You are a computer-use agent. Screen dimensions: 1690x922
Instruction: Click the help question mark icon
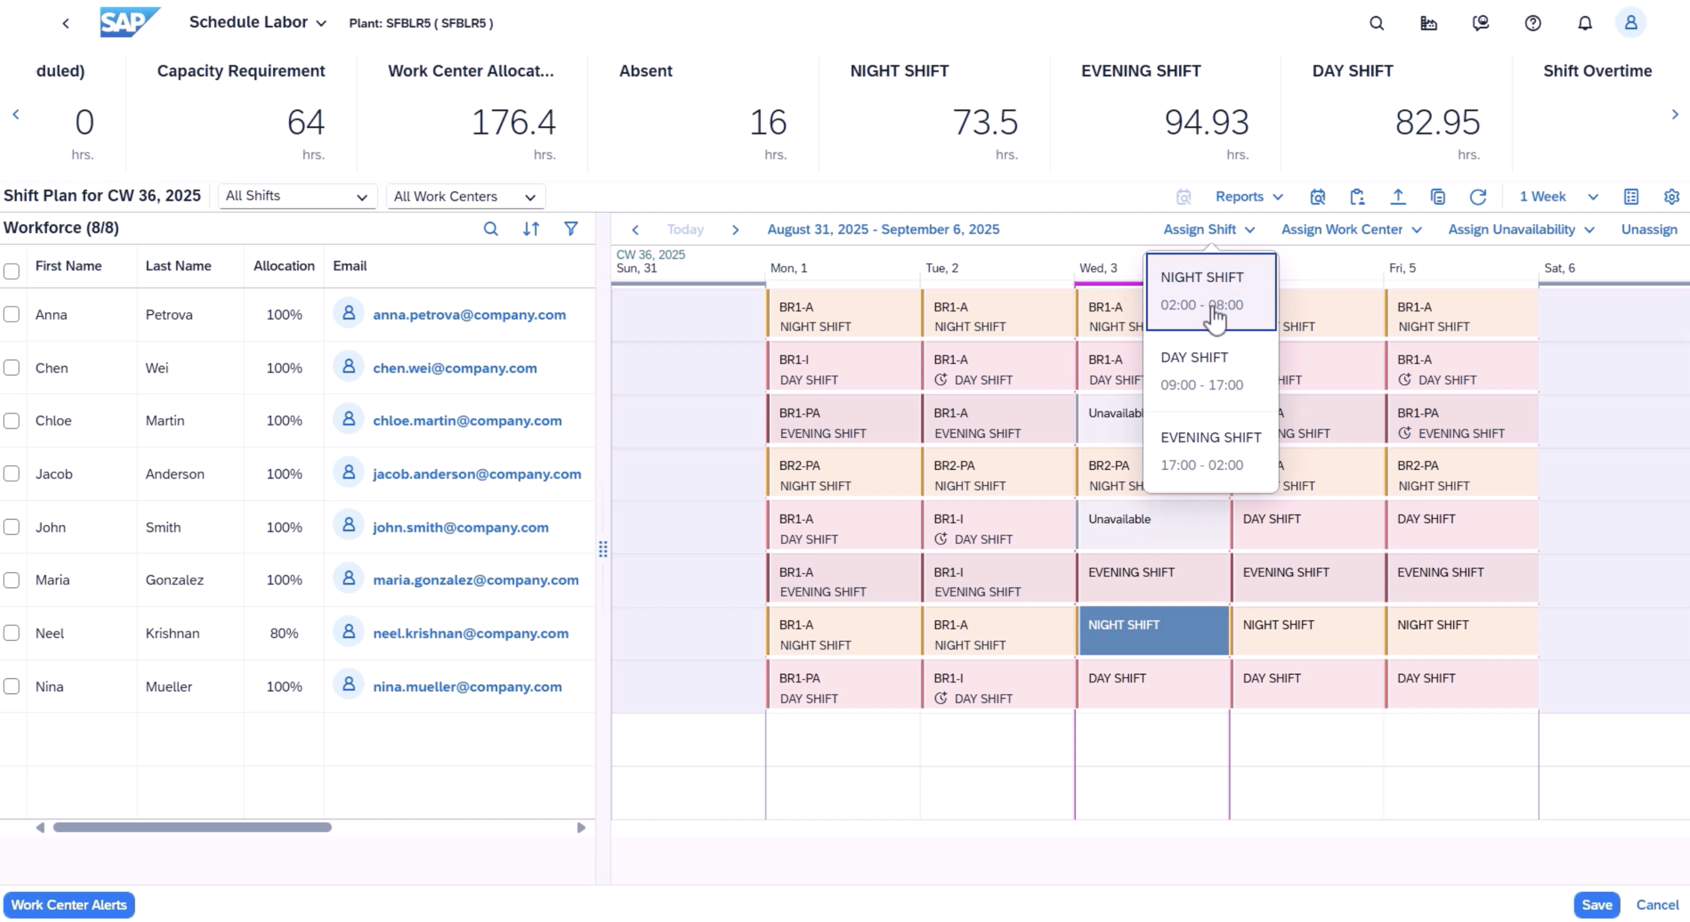(1533, 24)
